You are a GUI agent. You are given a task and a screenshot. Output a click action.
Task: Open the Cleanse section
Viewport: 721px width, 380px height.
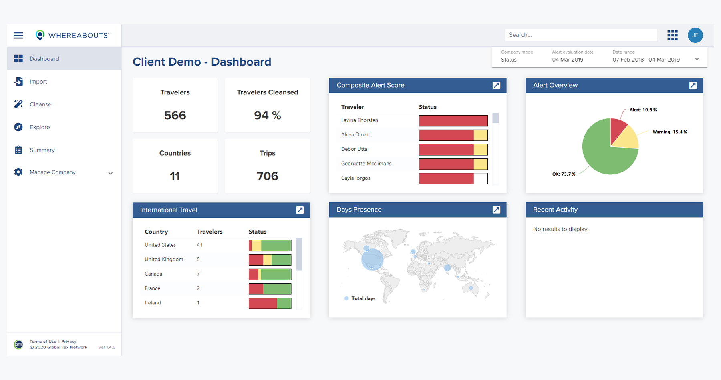coord(40,104)
